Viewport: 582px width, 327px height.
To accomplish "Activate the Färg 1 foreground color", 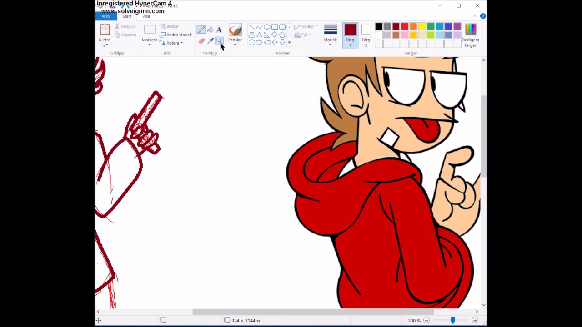I will click(350, 35).
